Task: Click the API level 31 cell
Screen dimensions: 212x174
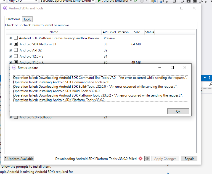Action: click(105, 56)
